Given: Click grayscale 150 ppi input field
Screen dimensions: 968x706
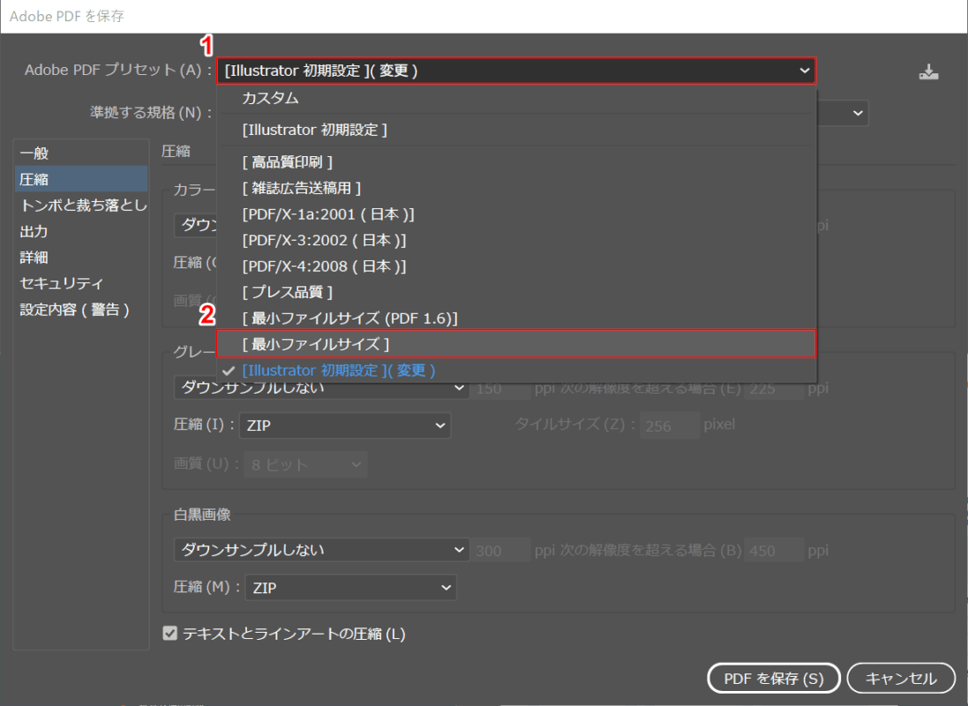Looking at the screenshot, I should pyautogui.click(x=500, y=390).
